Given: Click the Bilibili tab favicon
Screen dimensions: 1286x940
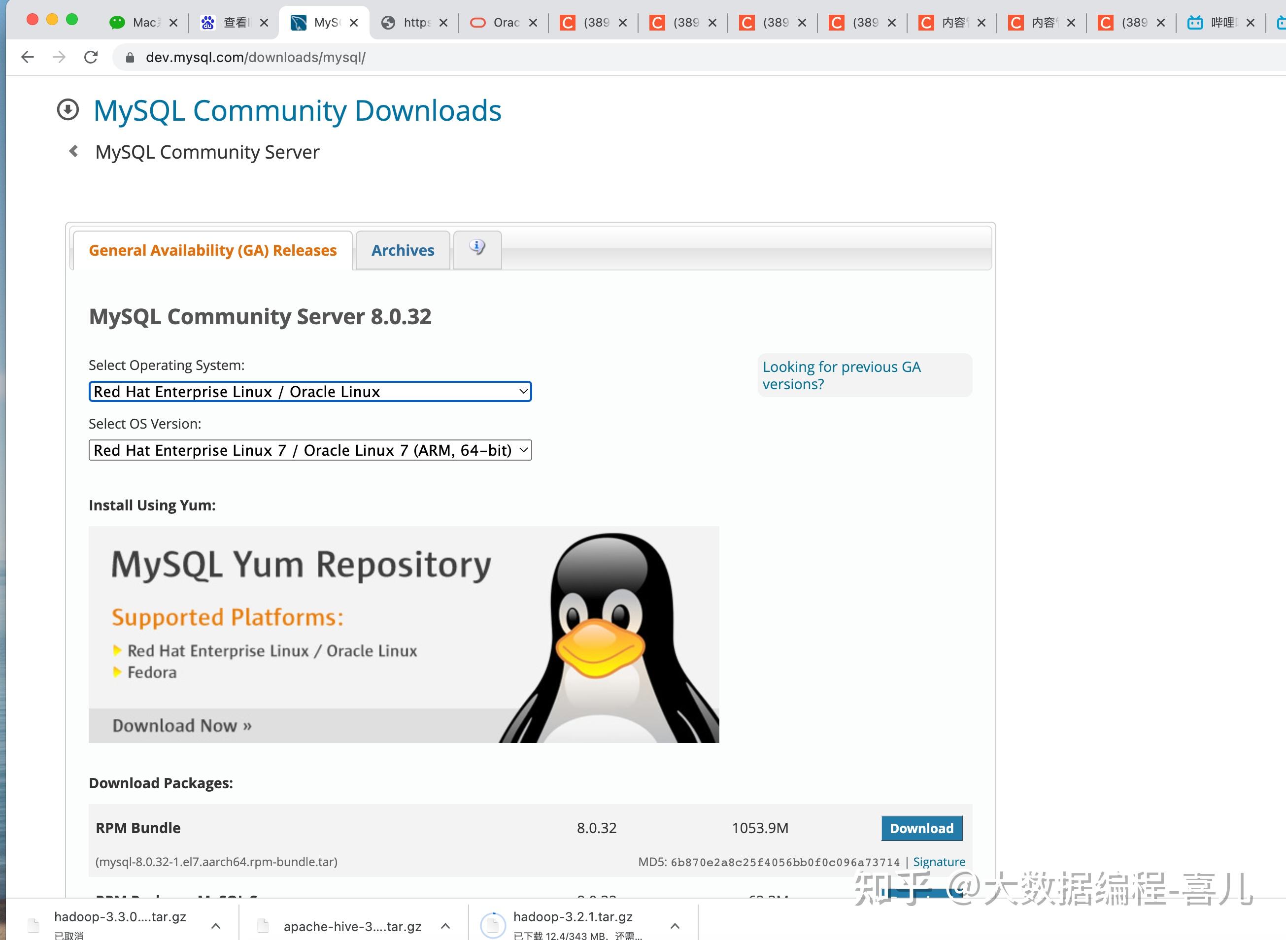Looking at the screenshot, I should coord(1195,22).
